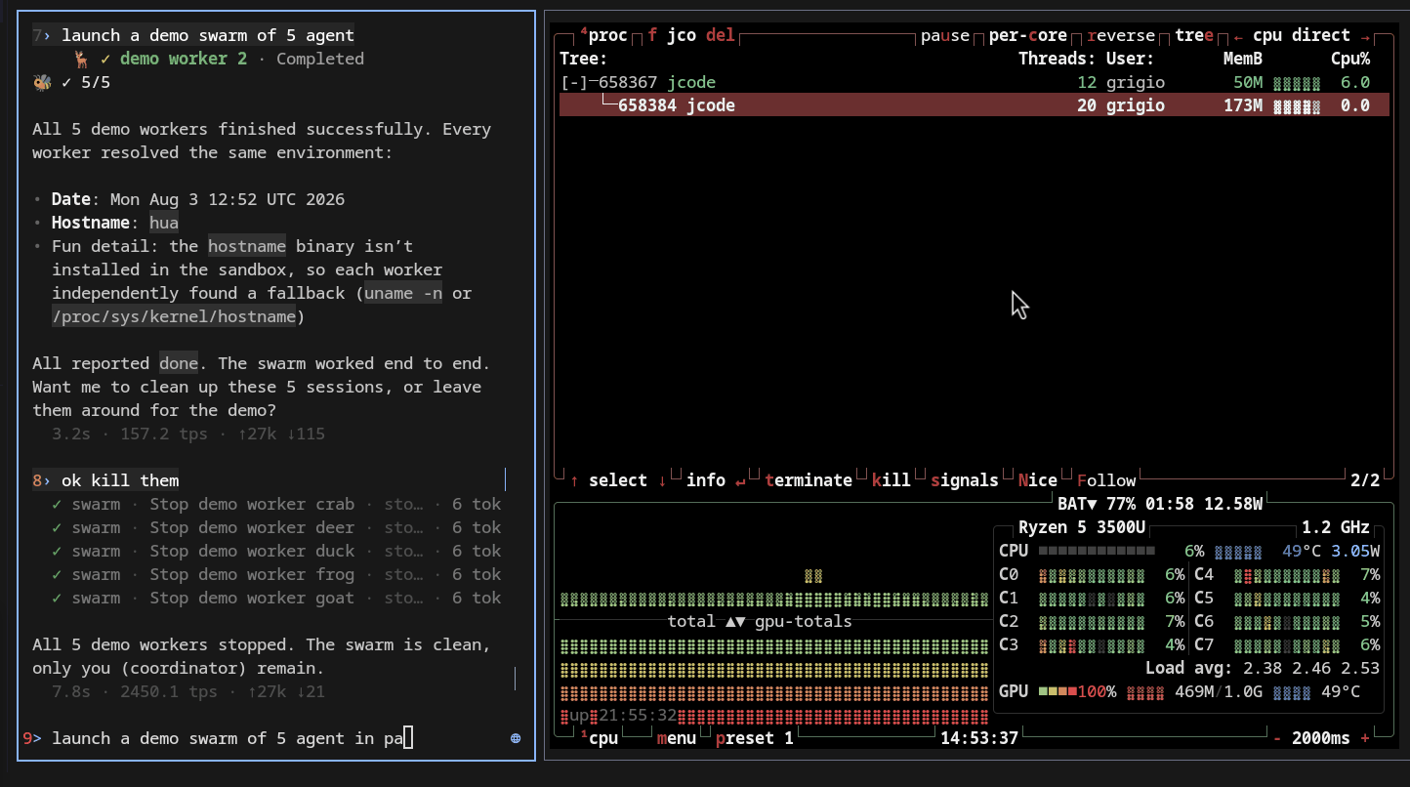Click terminate in the proc footer
Viewport: 1410px width, 787px height.
pos(809,480)
